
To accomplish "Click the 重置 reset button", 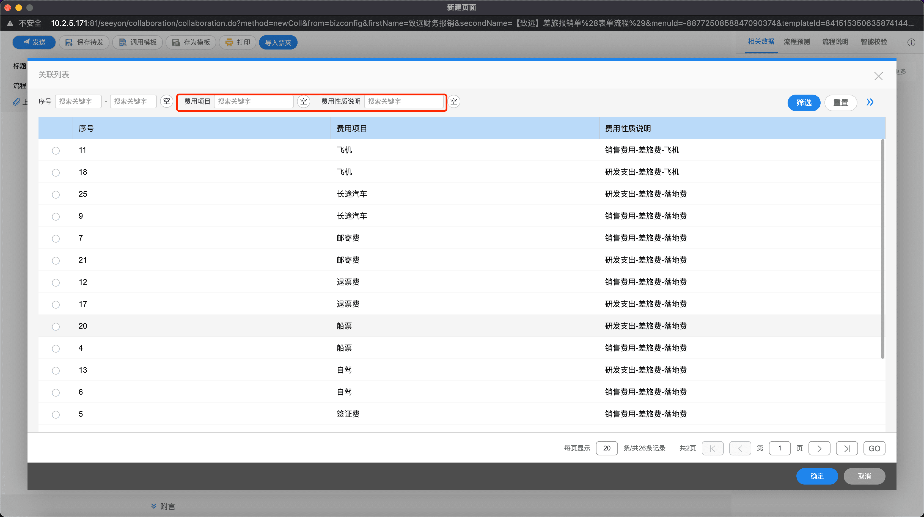I will point(841,103).
